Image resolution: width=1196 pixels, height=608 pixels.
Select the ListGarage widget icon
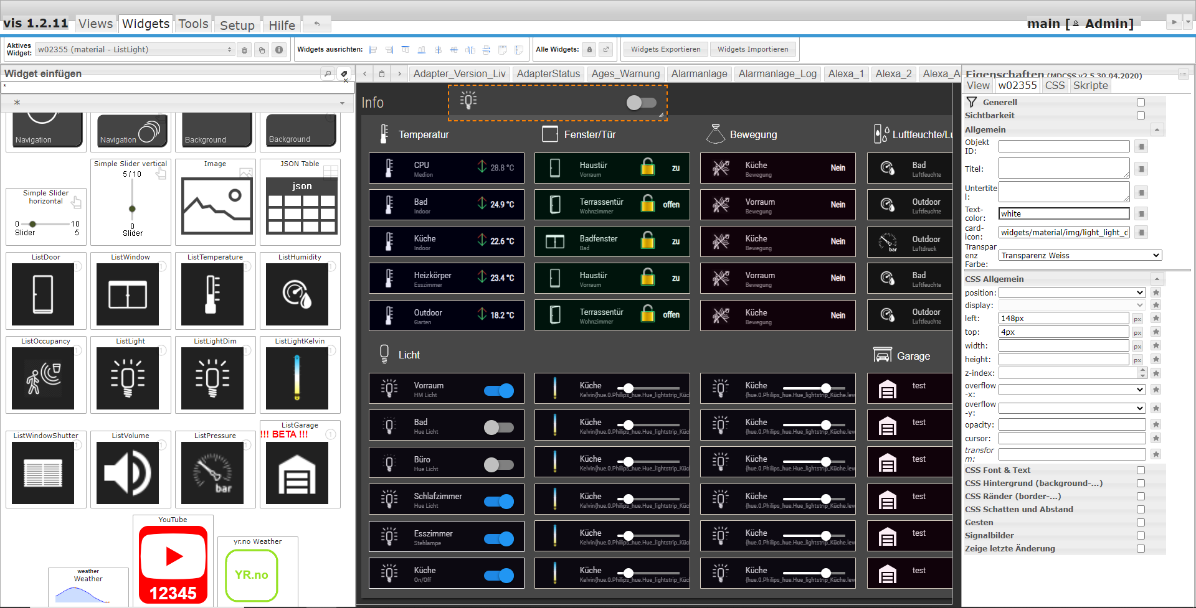click(297, 473)
